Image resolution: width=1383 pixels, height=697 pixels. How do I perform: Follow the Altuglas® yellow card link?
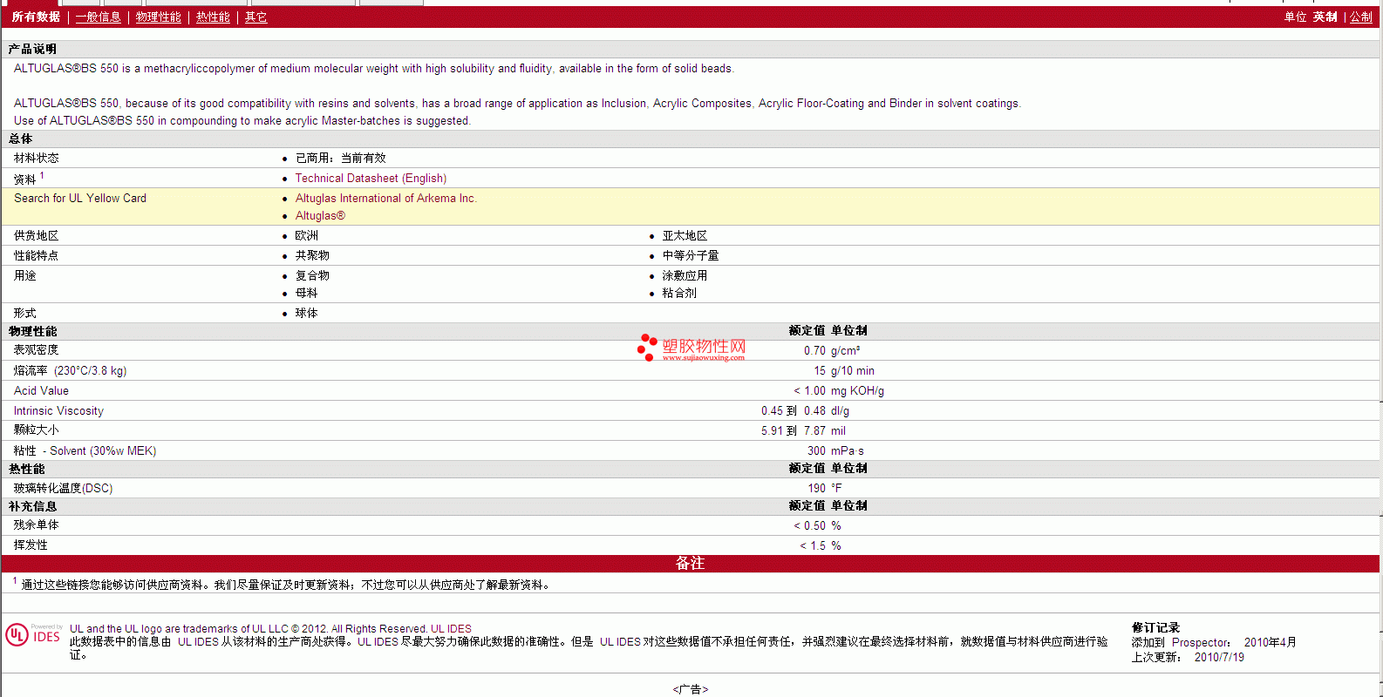pos(320,215)
